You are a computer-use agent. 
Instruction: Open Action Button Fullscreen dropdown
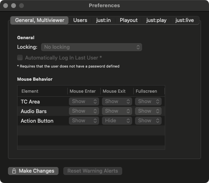[x=148, y=121]
